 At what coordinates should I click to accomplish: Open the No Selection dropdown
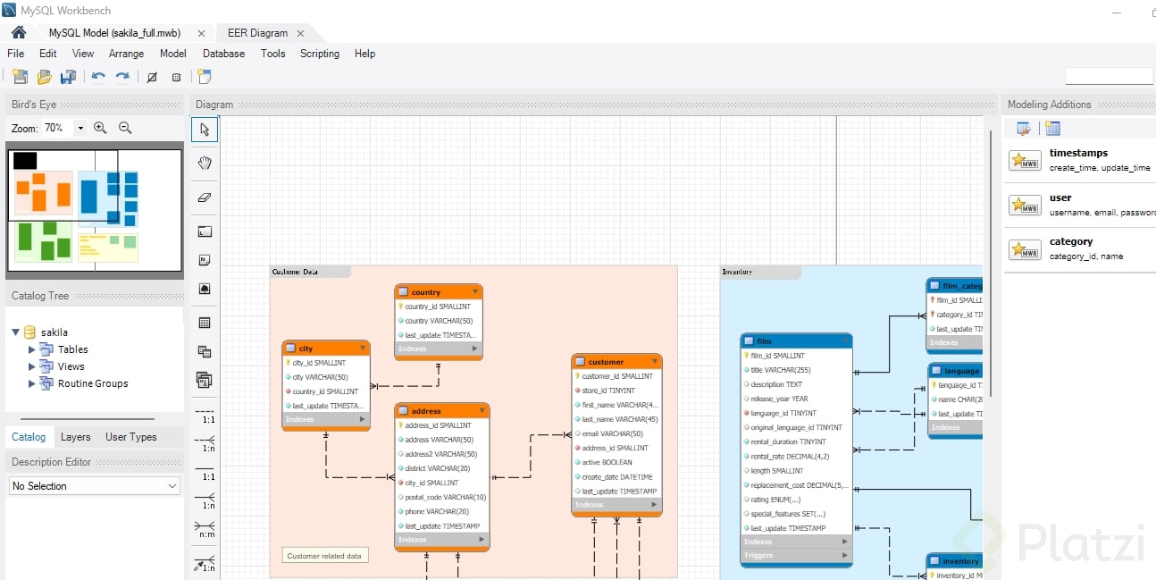(94, 486)
